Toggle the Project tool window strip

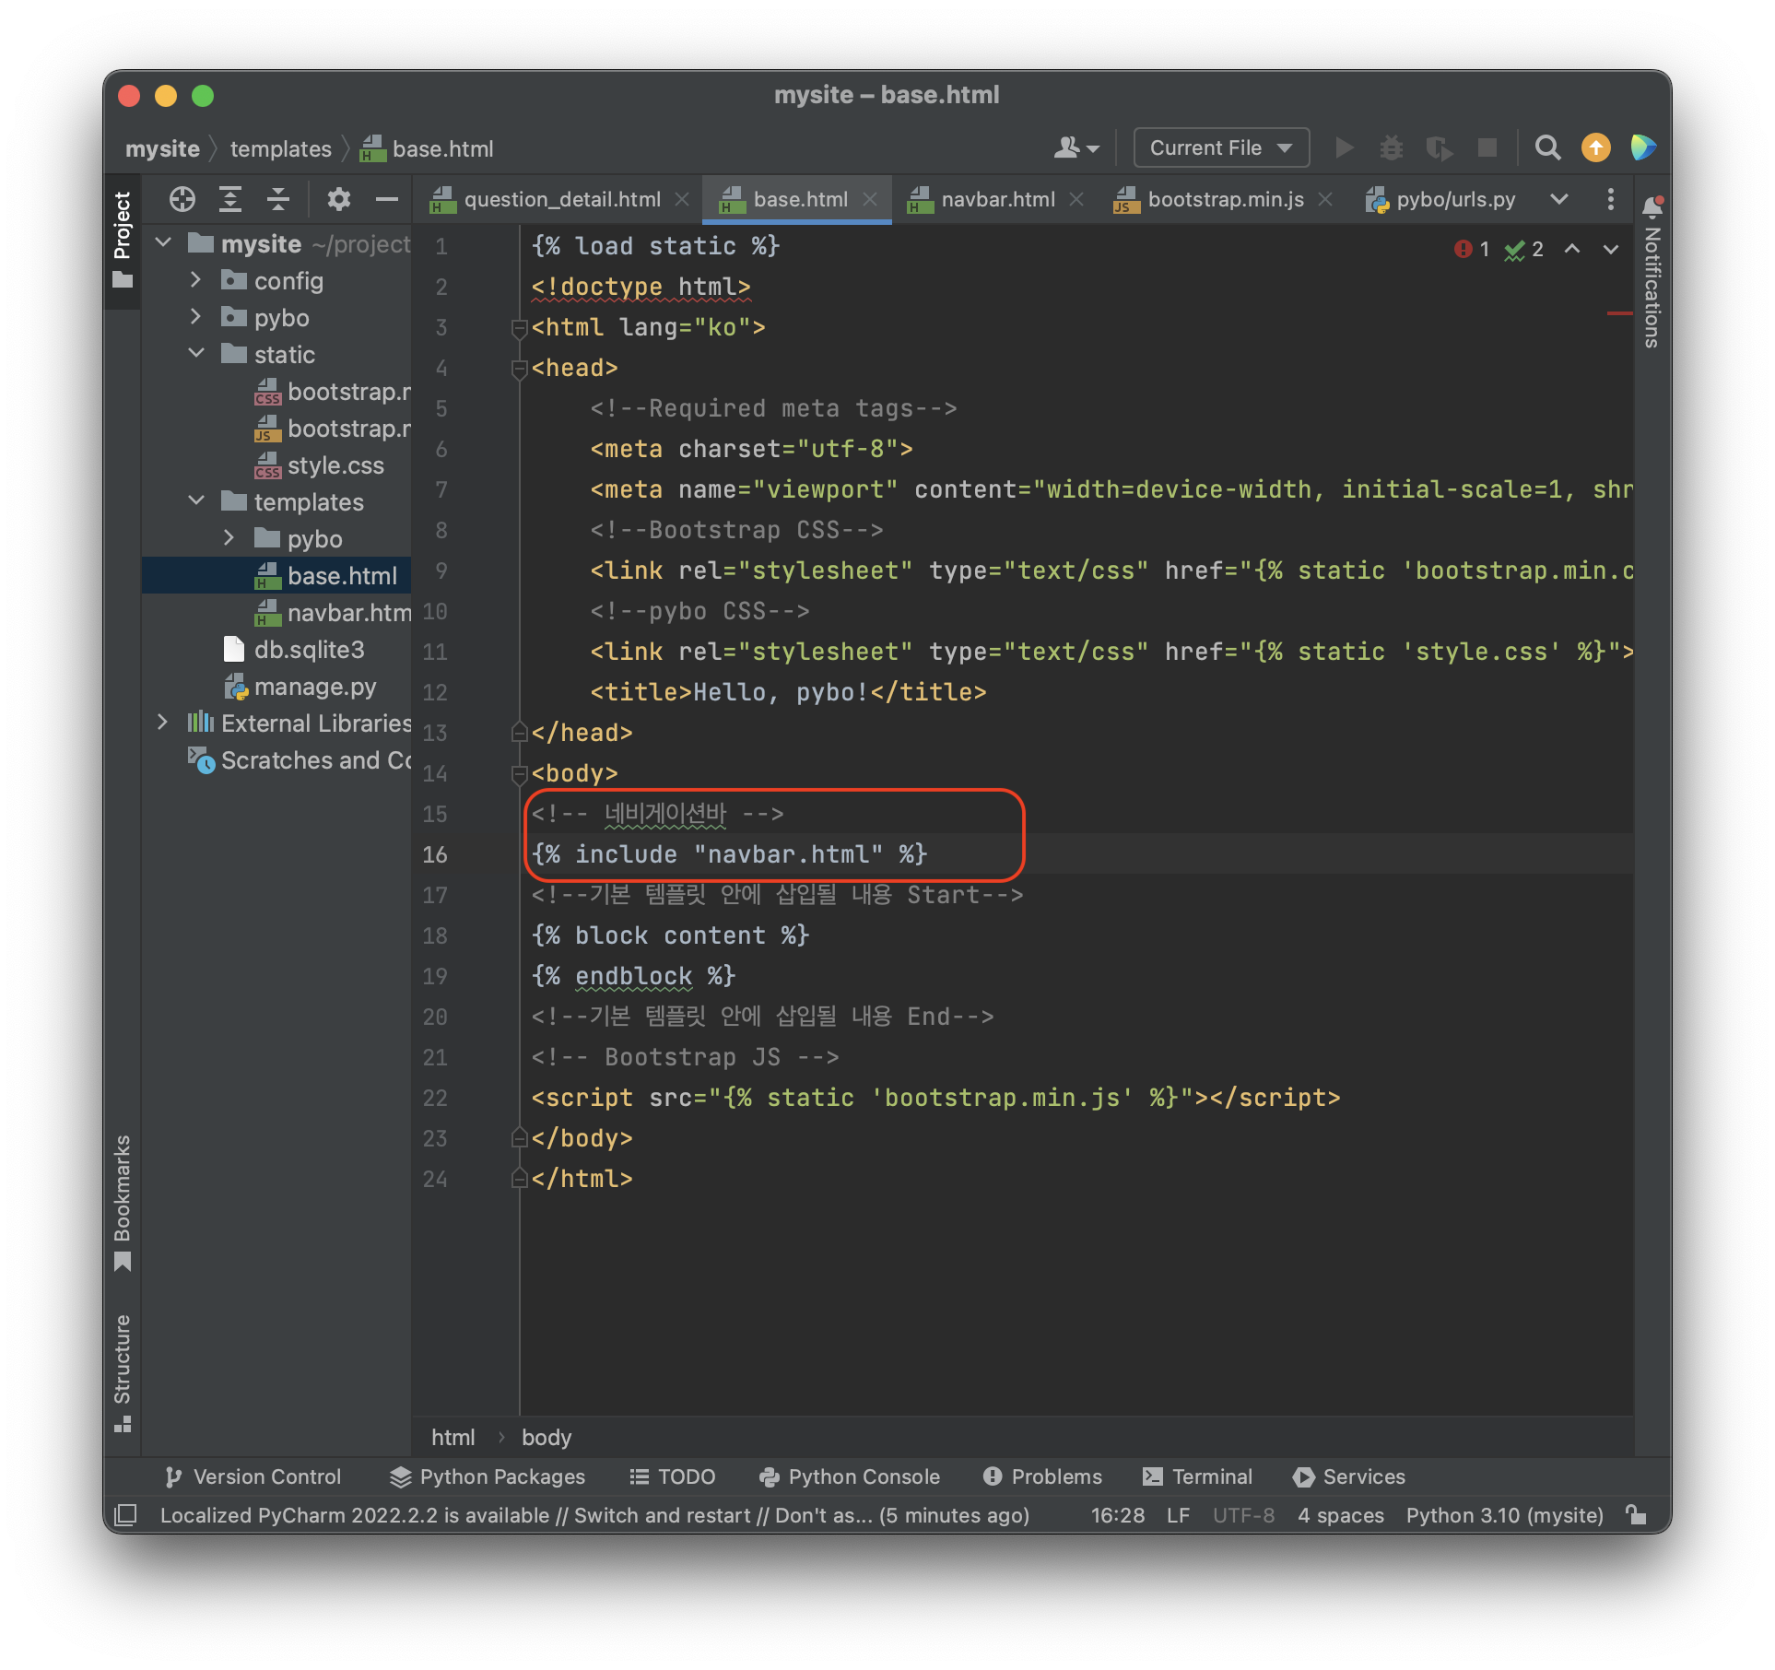coord(123,238)
